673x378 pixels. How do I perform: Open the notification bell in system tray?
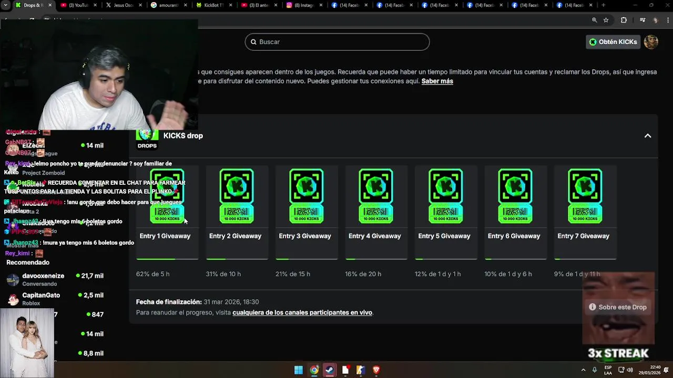pos(666,370)
